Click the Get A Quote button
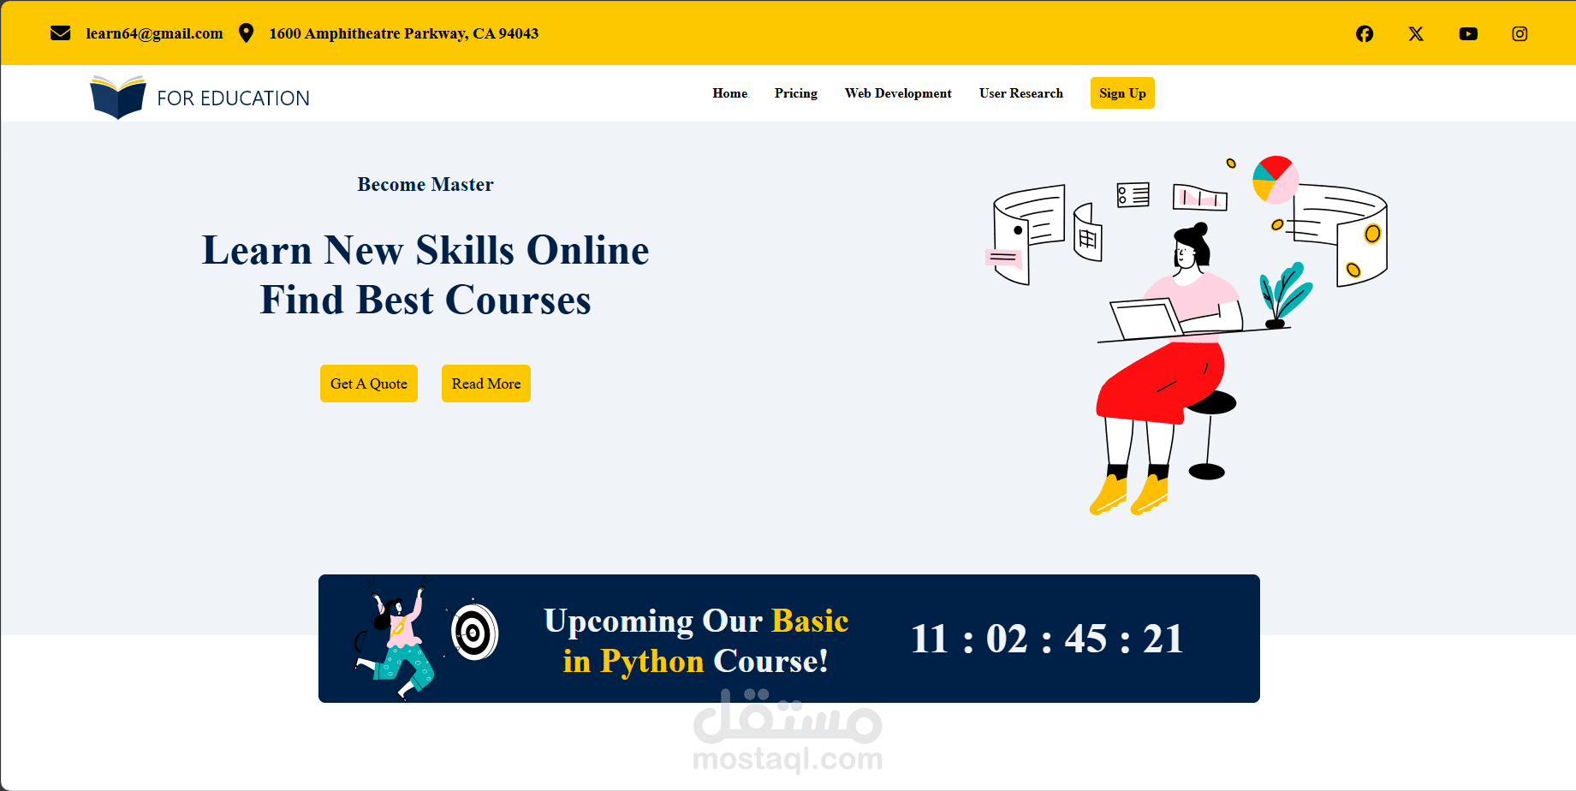The height and width of the screenshot is (791, 1576). click(369, 384)
